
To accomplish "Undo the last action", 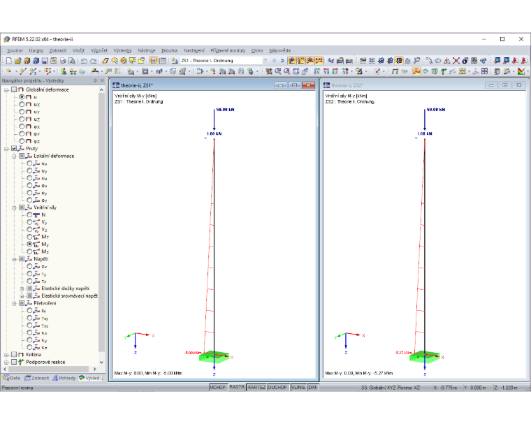I will [x=84, y=61].
